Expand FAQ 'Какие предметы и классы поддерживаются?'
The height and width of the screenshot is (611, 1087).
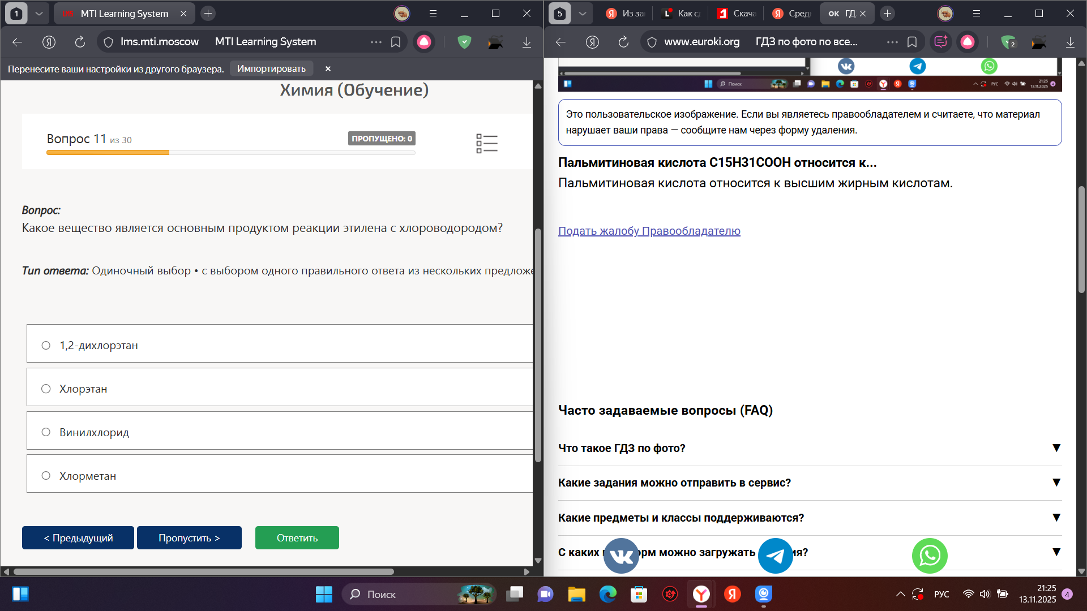click(810, 518)
